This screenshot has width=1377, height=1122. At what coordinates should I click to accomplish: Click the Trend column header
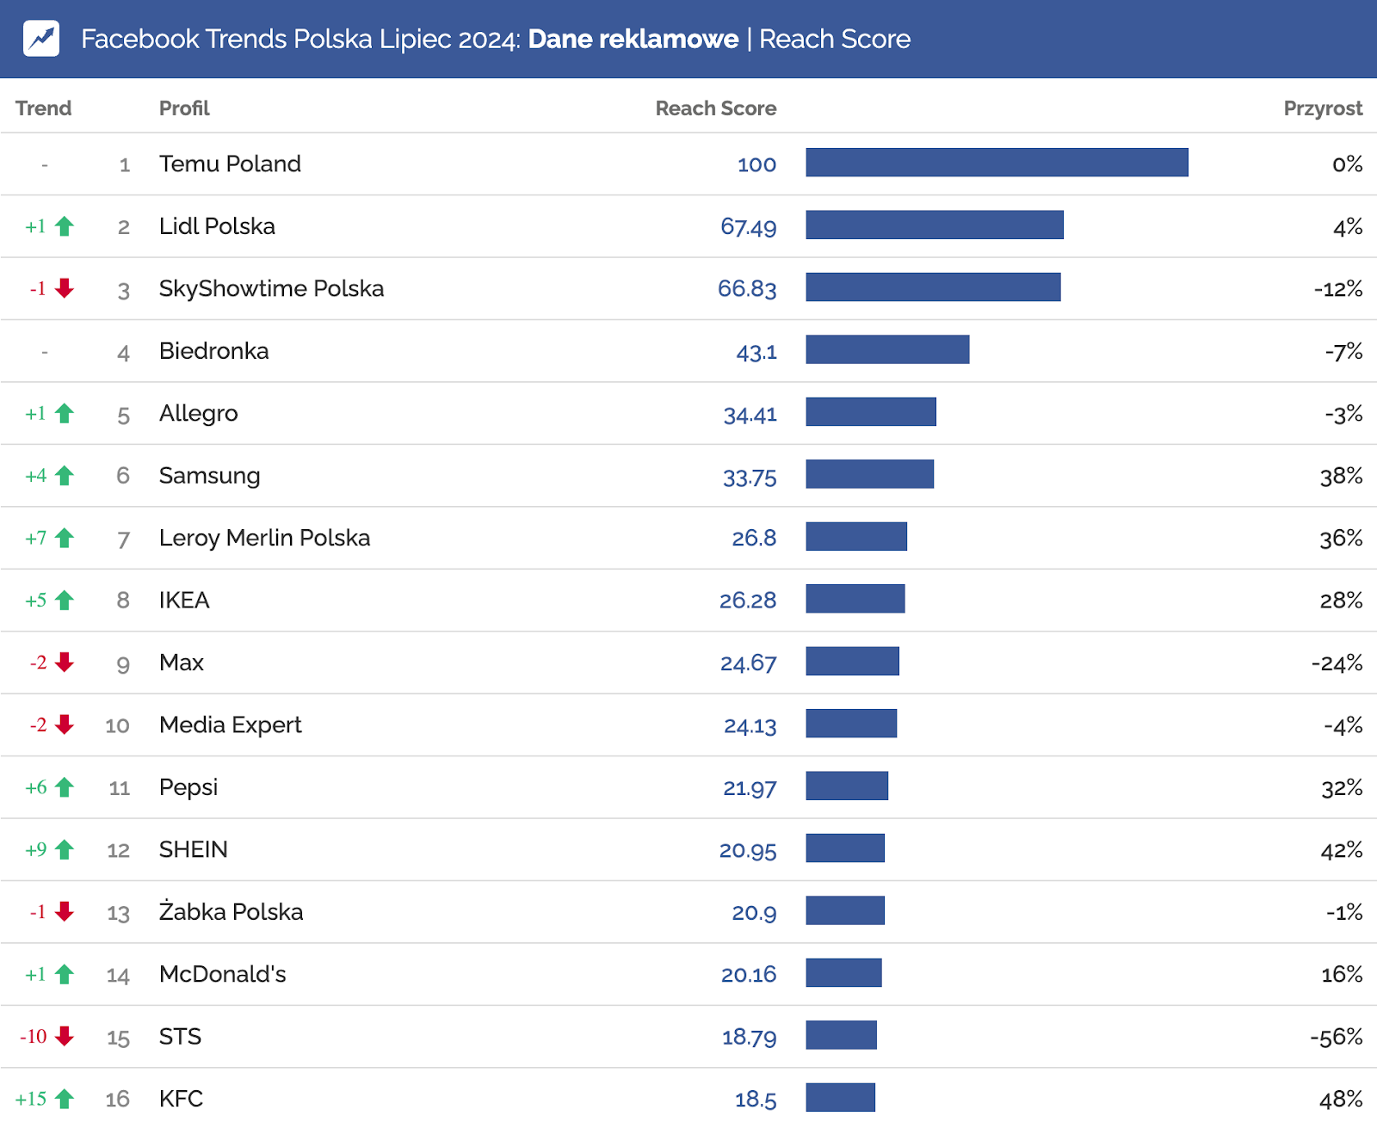(x=43, y=108)
